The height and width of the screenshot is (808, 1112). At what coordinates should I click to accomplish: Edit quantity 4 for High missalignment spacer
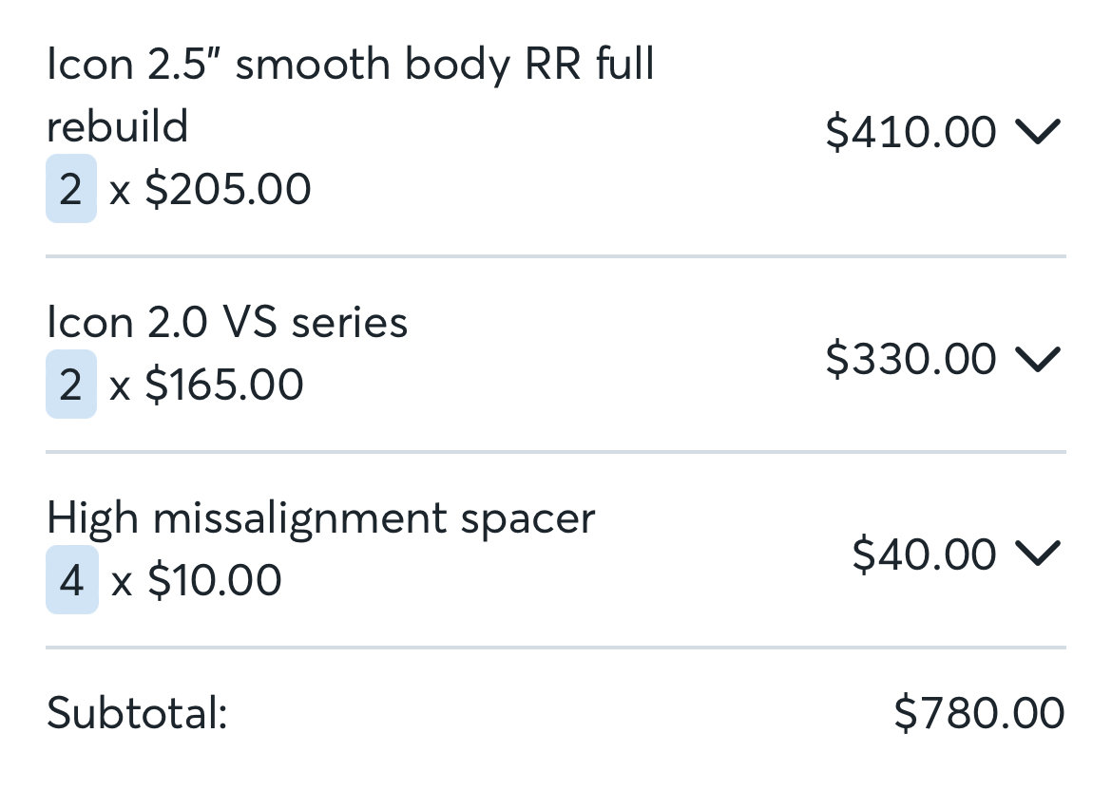[x=72, y=580]
